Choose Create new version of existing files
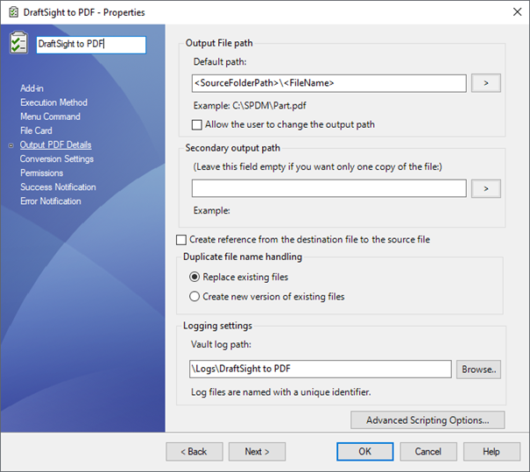 [194, 296]
